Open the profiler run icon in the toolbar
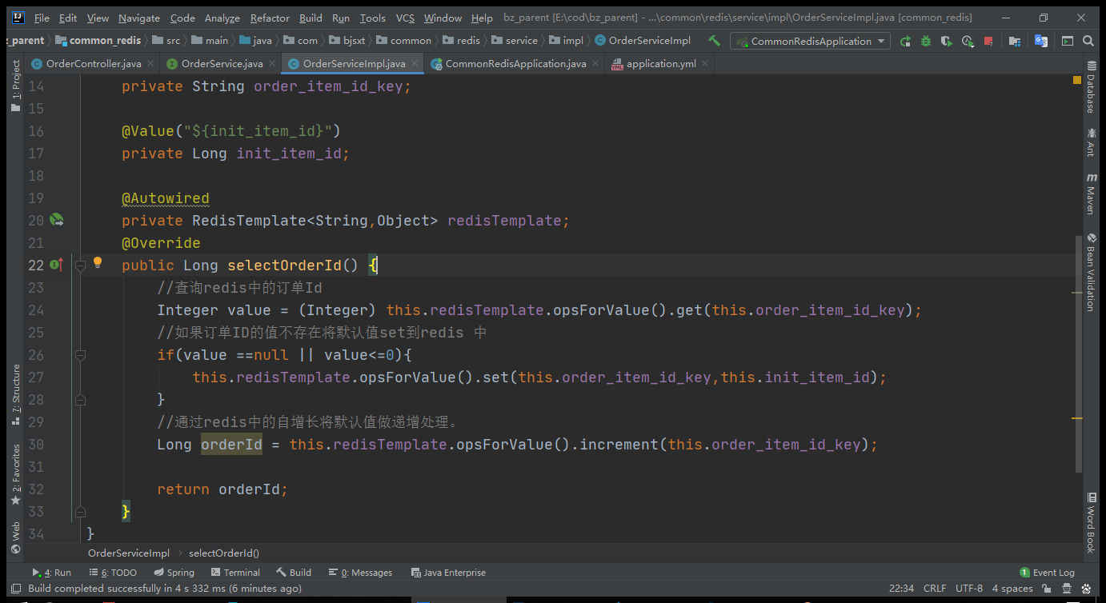This screenshot has height=603, width=1106. [x=968, y=41]
